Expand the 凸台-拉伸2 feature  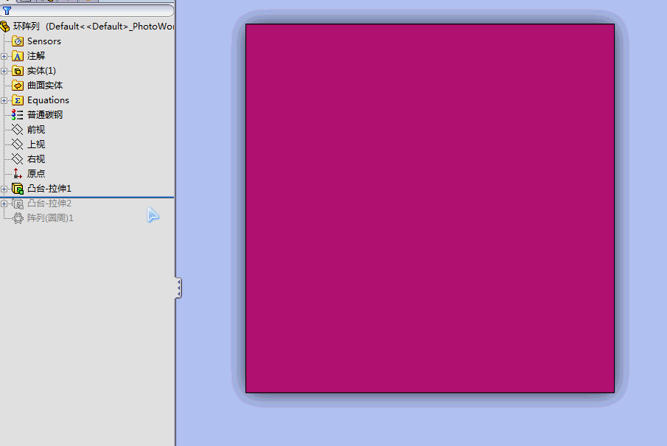point(4,203)
